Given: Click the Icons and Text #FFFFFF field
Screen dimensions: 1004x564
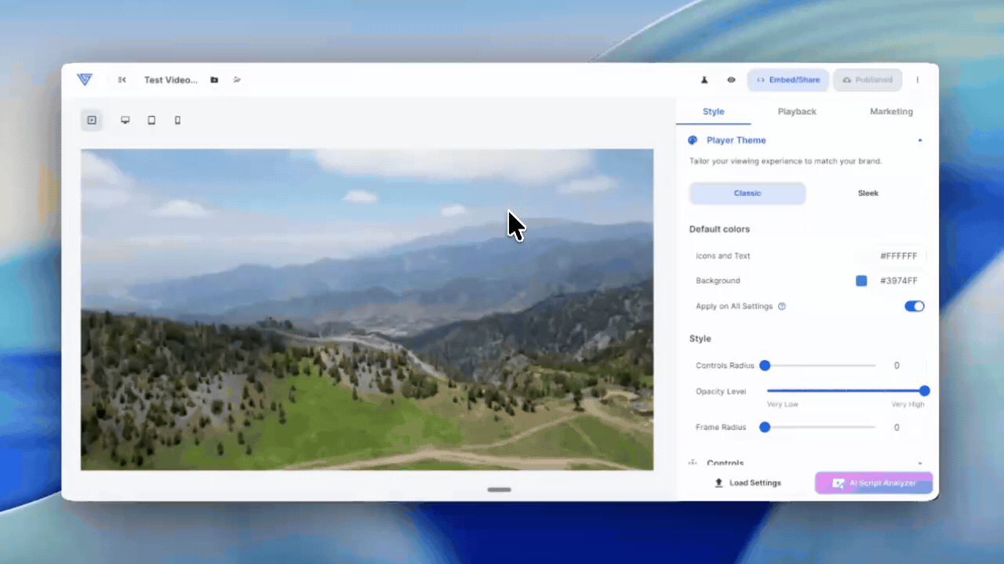Looking at the screenshot, I should [x=899, y=256].
